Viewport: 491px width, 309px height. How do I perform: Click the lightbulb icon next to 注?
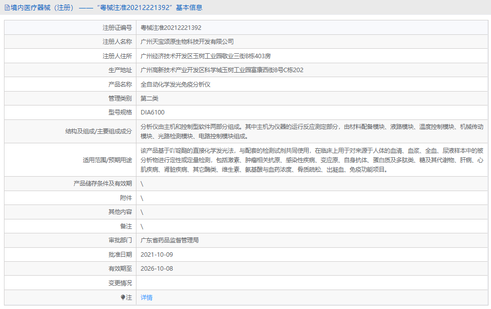coord(124,297)
